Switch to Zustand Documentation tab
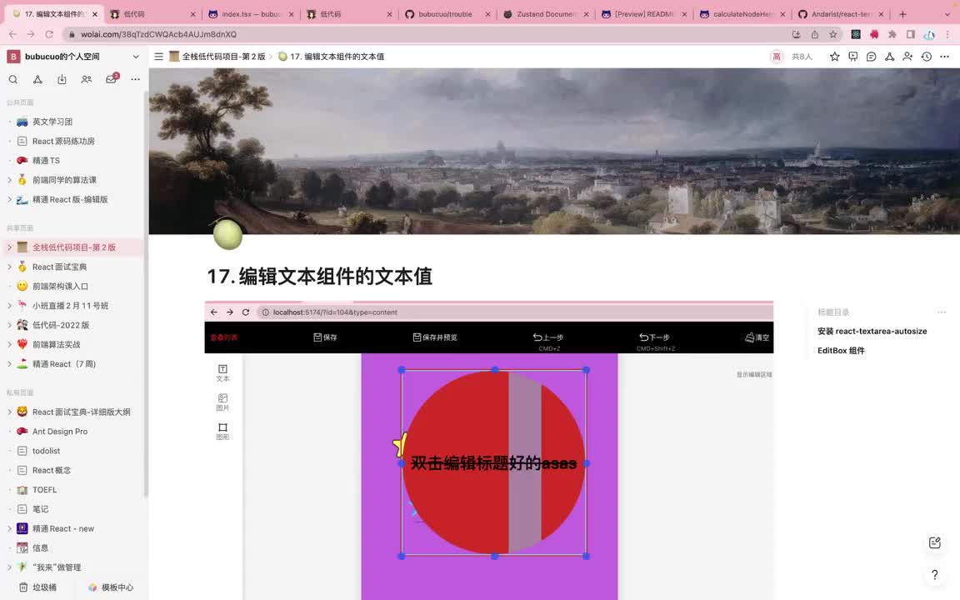The height and width of the screenshot is (600, 960). pyautogui.click(x=545, y=14)
